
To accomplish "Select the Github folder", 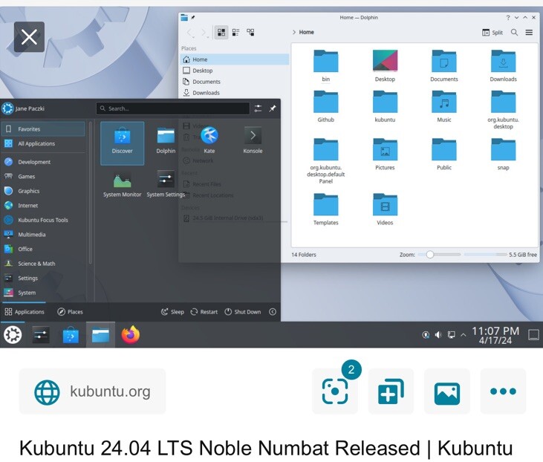I will click(x=326, y=107).
